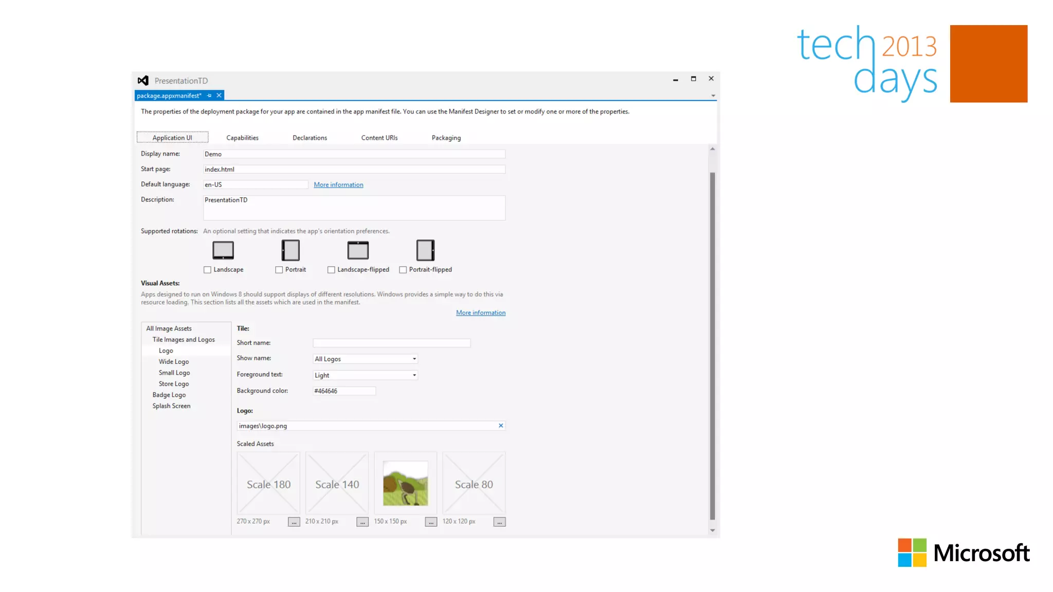Click the Background color input field
The height and width of the screenshot is (592, 1053).
[344, 391]
